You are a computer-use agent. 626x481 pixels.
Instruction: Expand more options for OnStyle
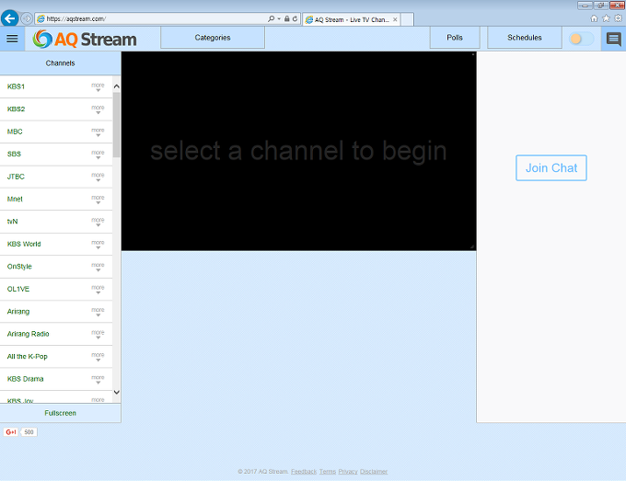pos(98,267)
